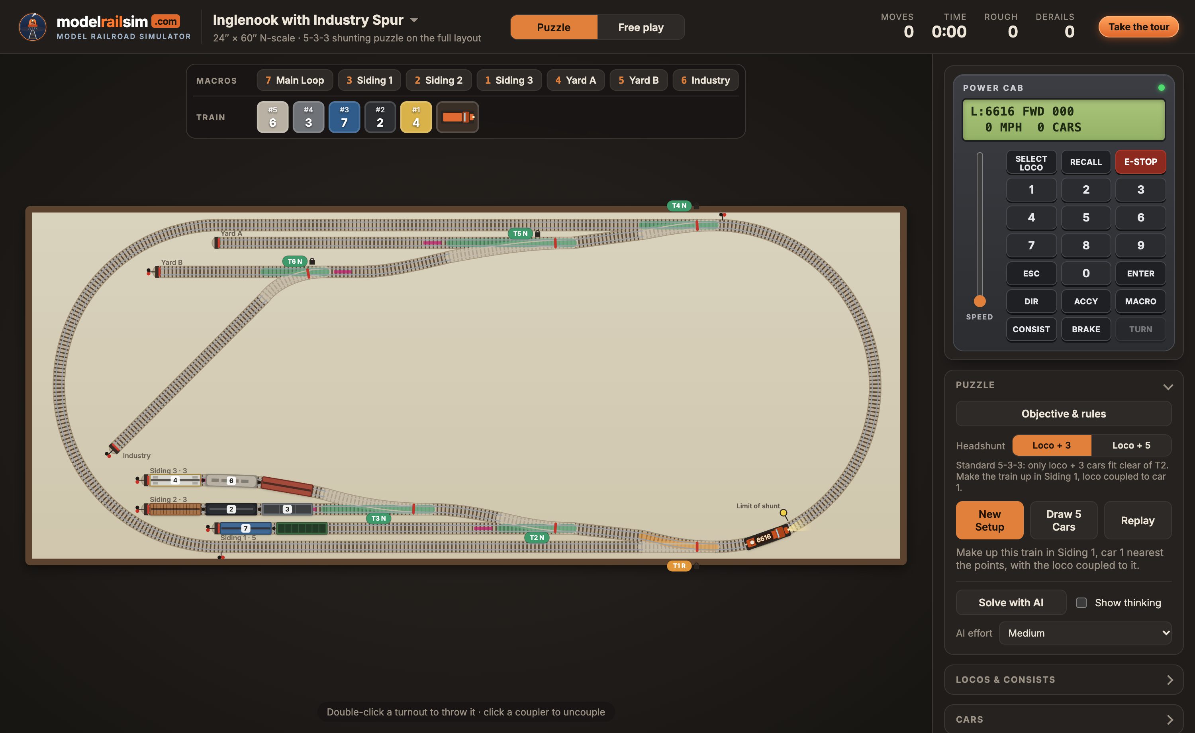The image size is (1195, 733).
Task: Click the Draw 5 Cars button
Action: tap(1064, 520)
